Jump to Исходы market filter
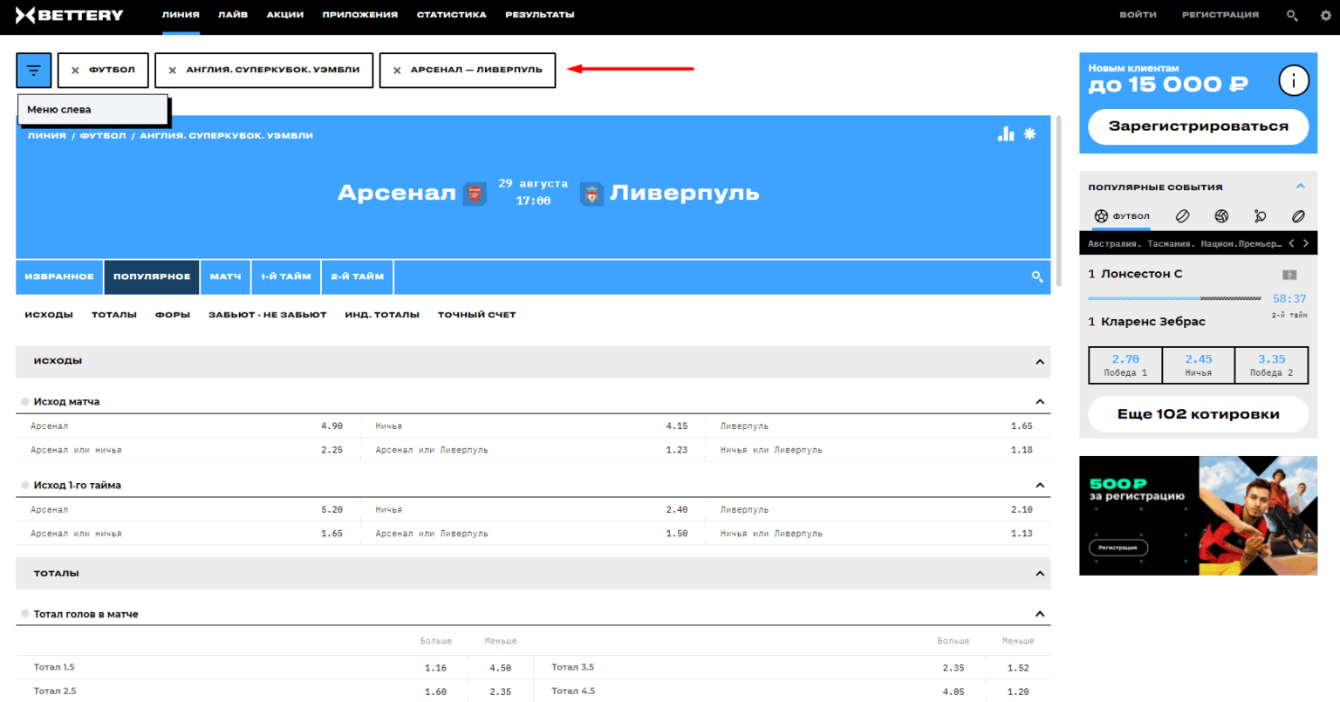1340x702 pixels. 49,315
